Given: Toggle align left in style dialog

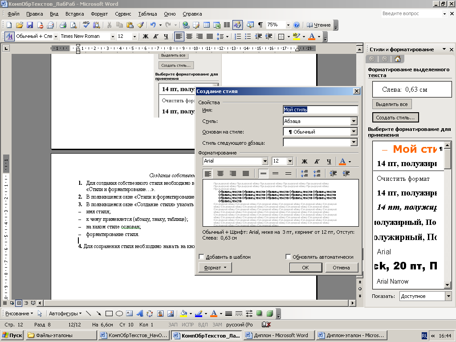Looking at the screenshot, I should 208,174.
